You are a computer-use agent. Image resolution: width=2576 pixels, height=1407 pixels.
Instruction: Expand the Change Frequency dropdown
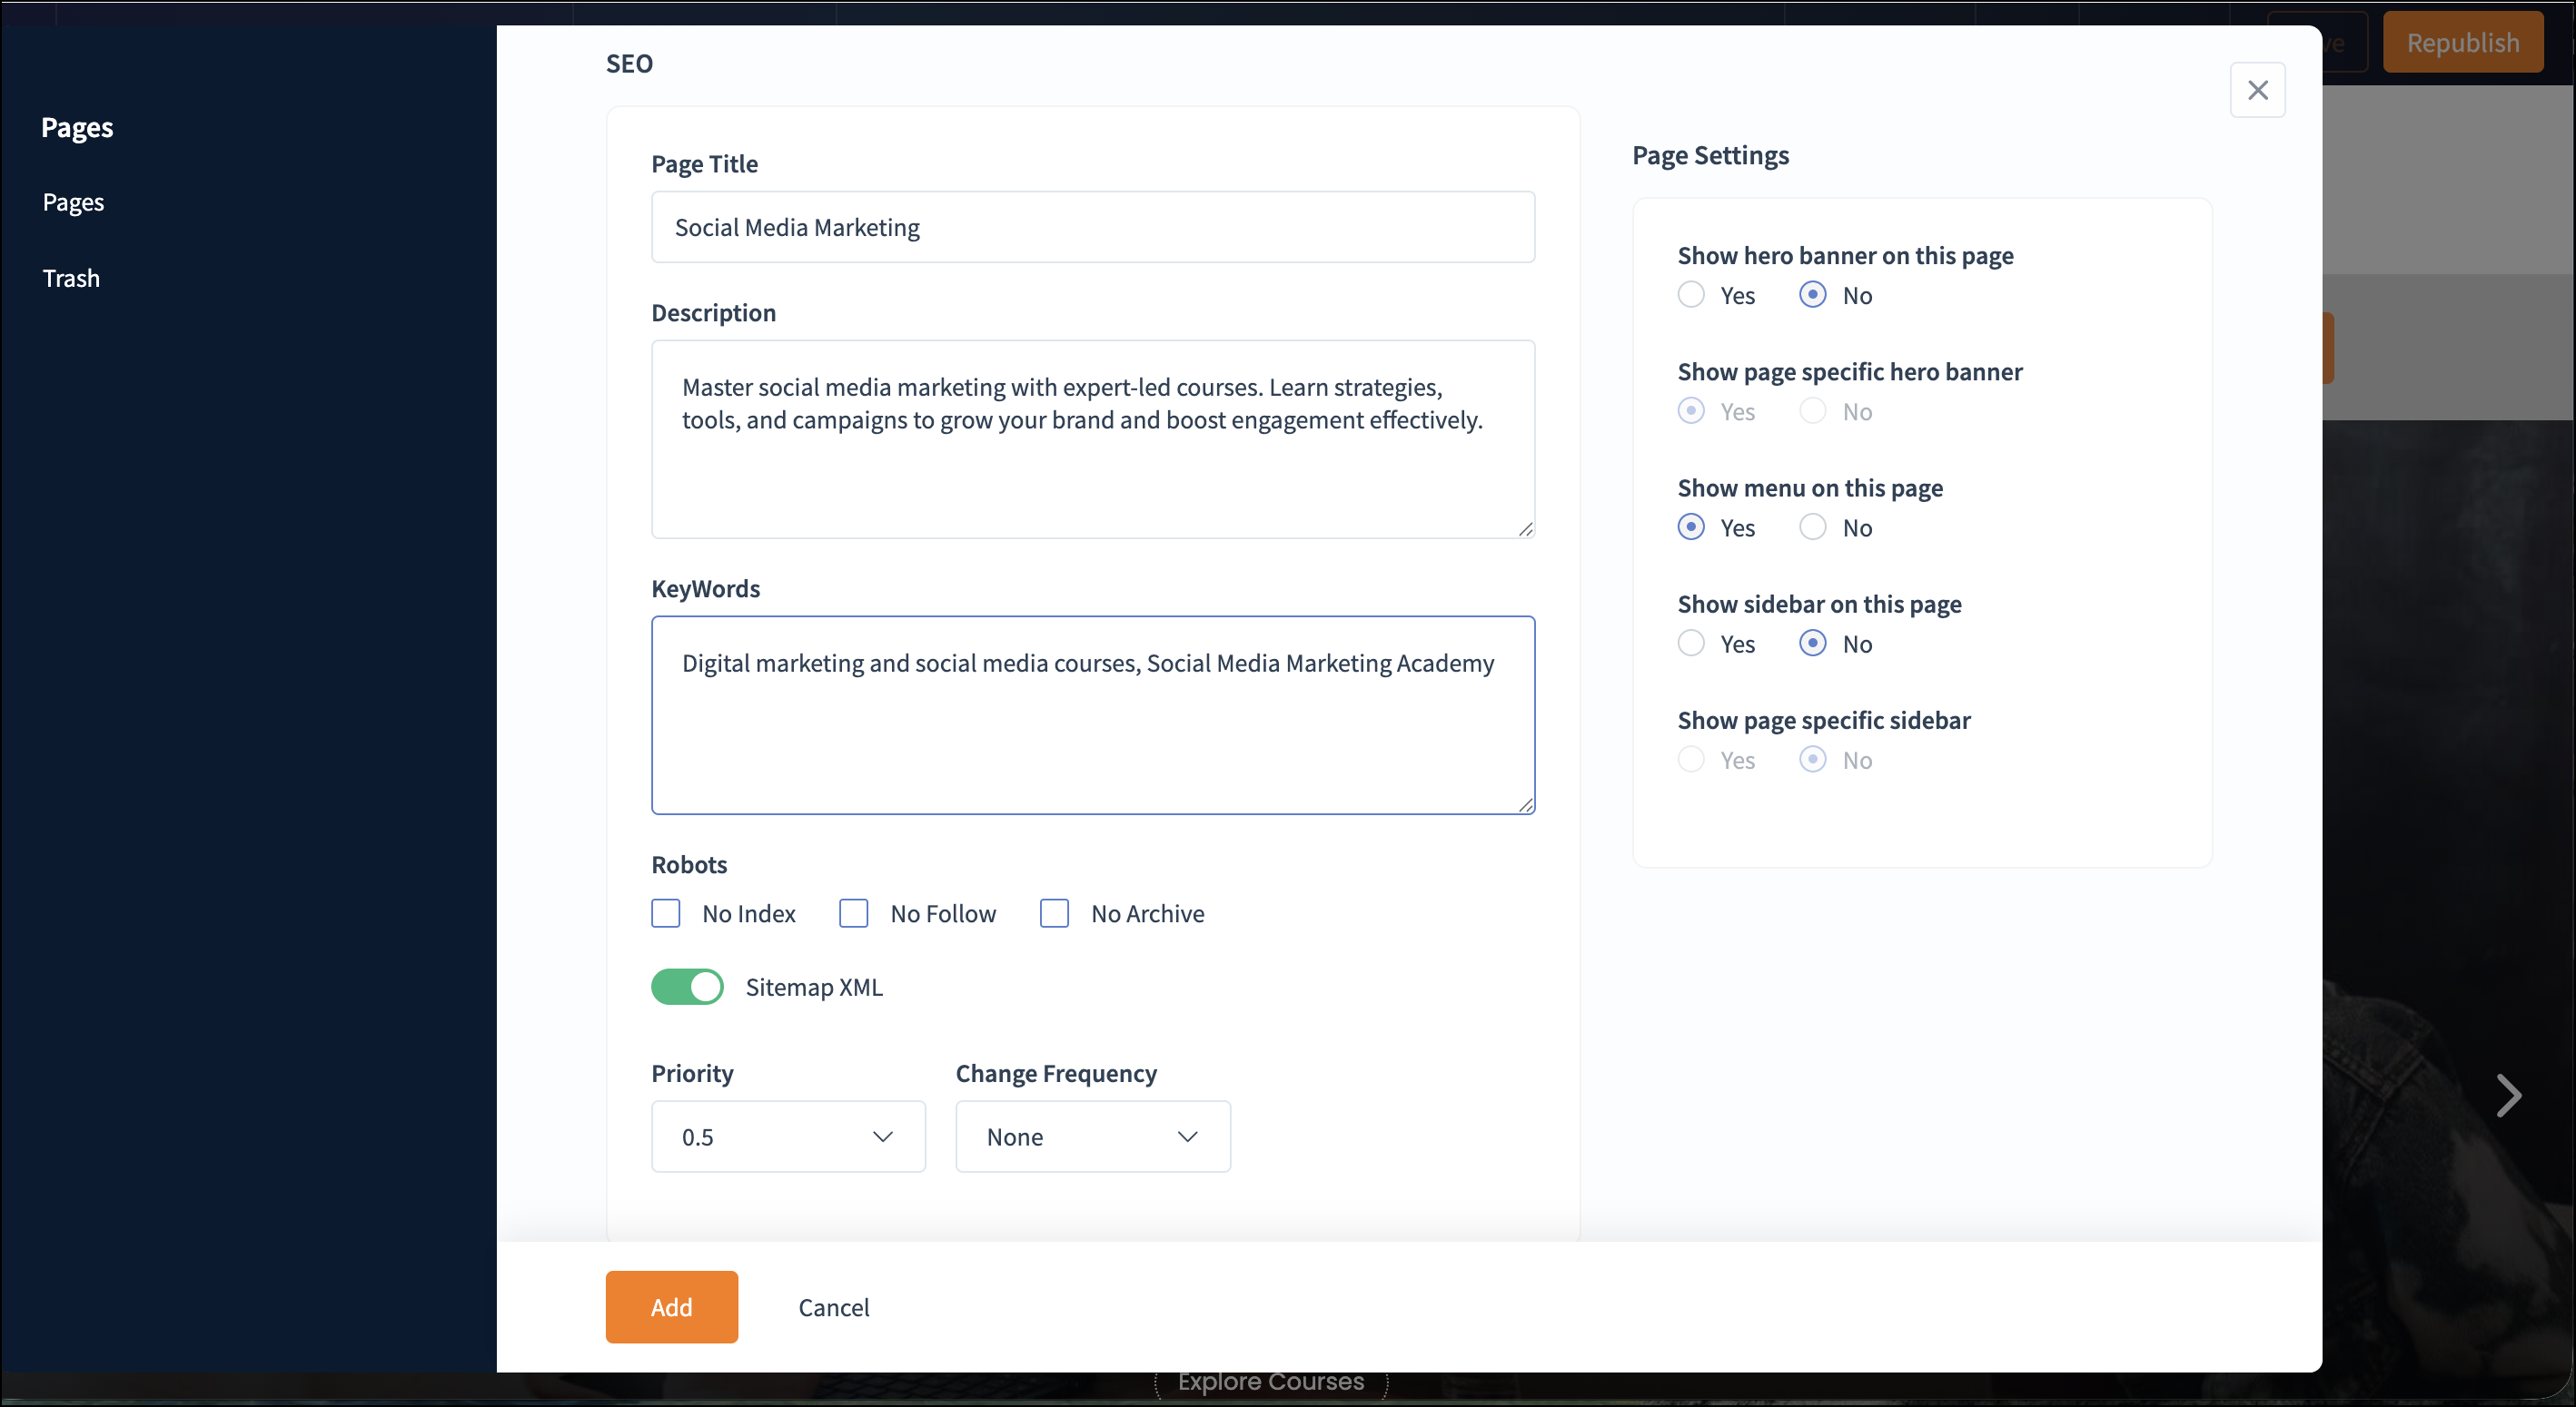click(1092, 1136)
